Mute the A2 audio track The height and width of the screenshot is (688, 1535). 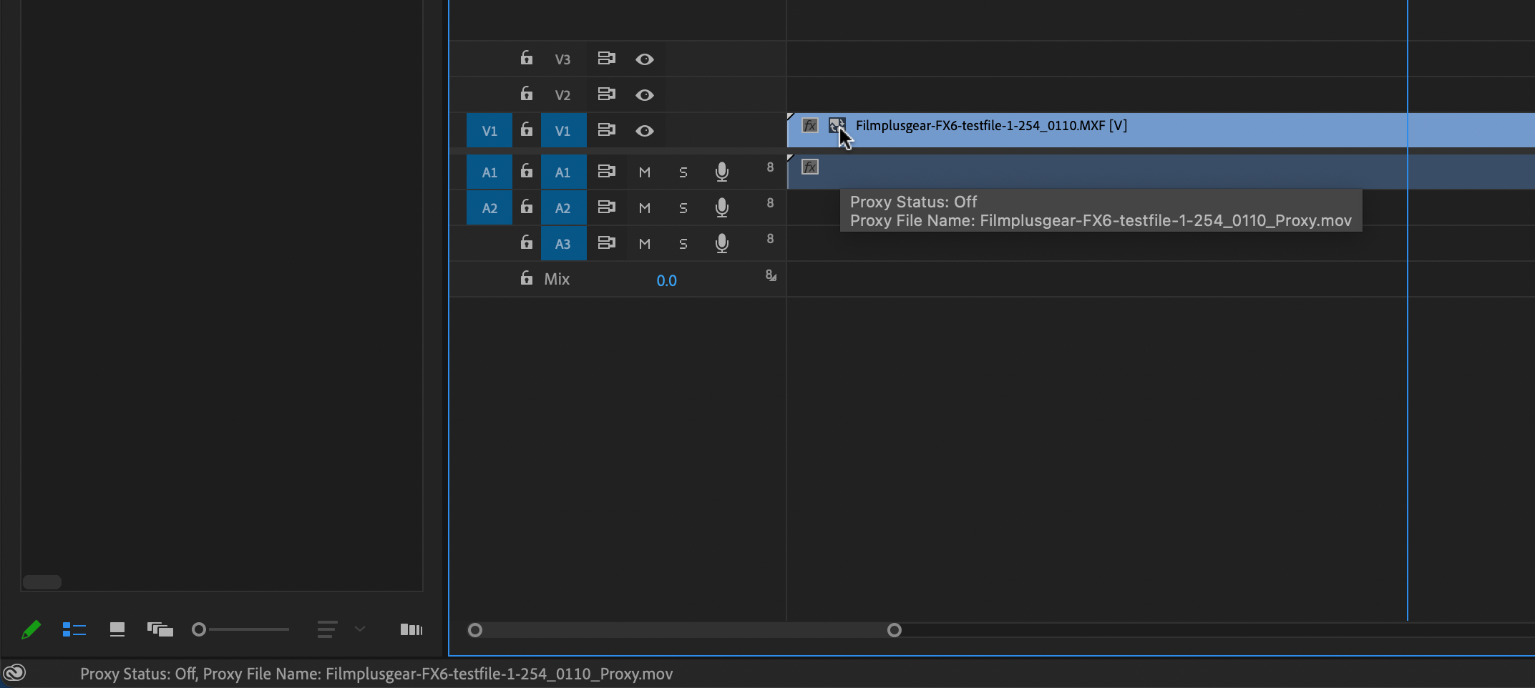(644, 207)
